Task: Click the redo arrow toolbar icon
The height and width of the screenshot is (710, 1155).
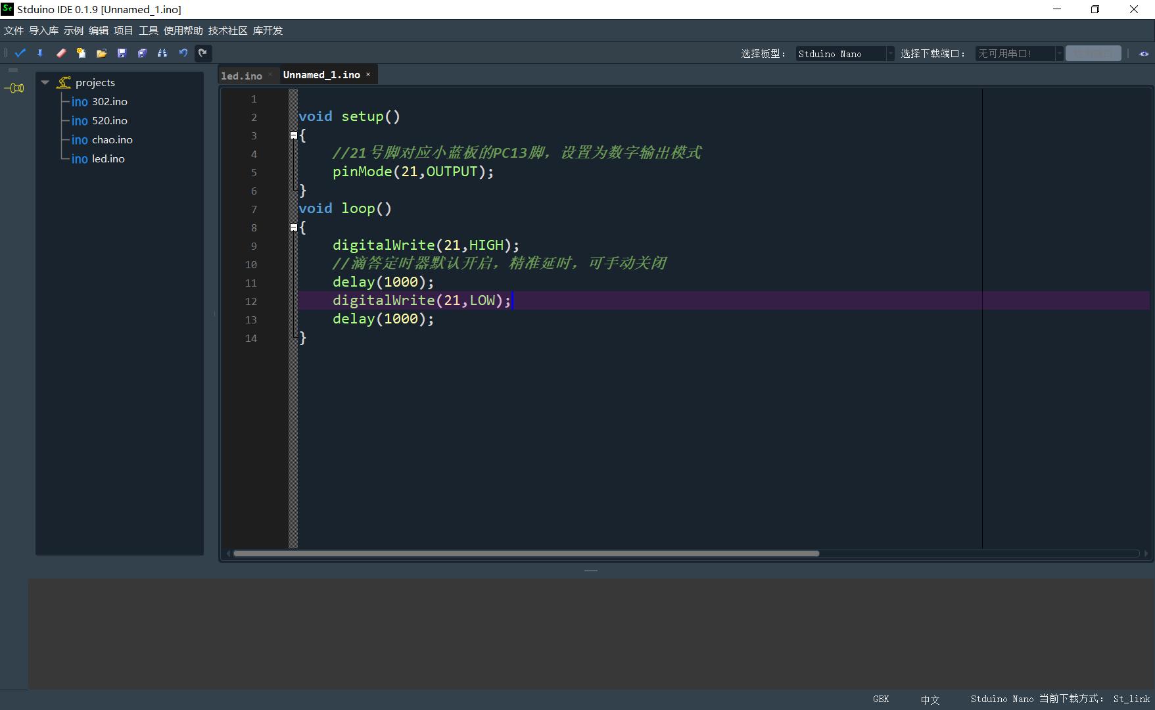Action: pyautogui.click(x=203, y=53)
